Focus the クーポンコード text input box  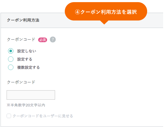31,95
